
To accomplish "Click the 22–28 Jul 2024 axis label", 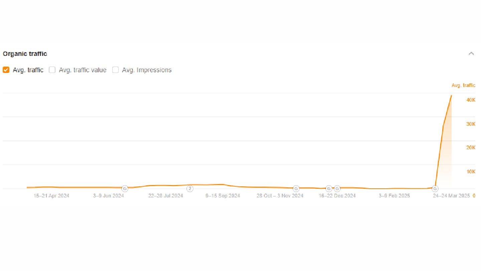I will [x=166, y=196].
